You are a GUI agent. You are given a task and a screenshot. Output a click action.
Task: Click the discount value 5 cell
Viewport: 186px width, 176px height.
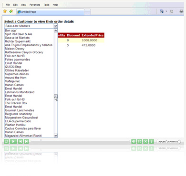click(68, 45)
